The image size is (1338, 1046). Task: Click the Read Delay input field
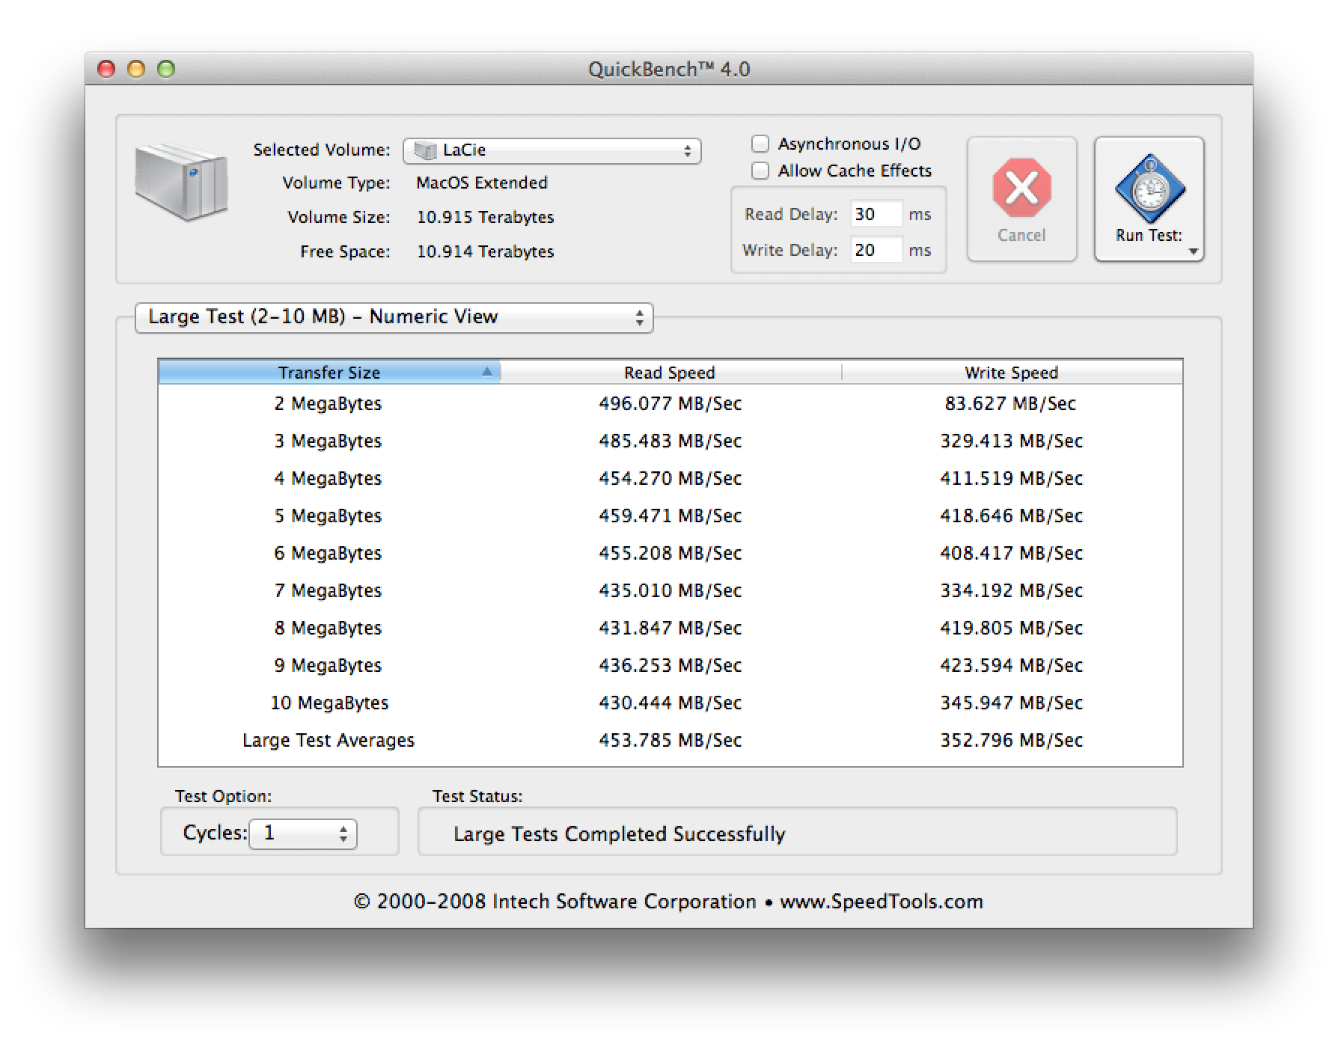pos(876,215)
